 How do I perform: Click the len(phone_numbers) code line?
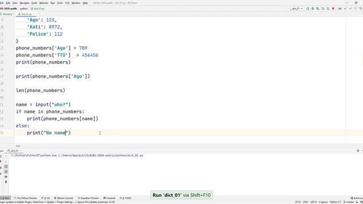coord(40,91)
